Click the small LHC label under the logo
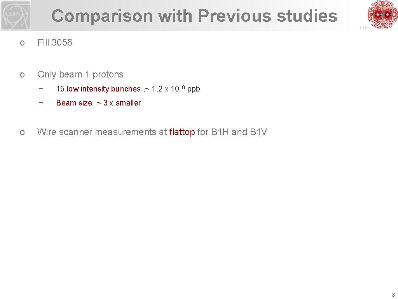398x299 pixels. pos(365,28)
